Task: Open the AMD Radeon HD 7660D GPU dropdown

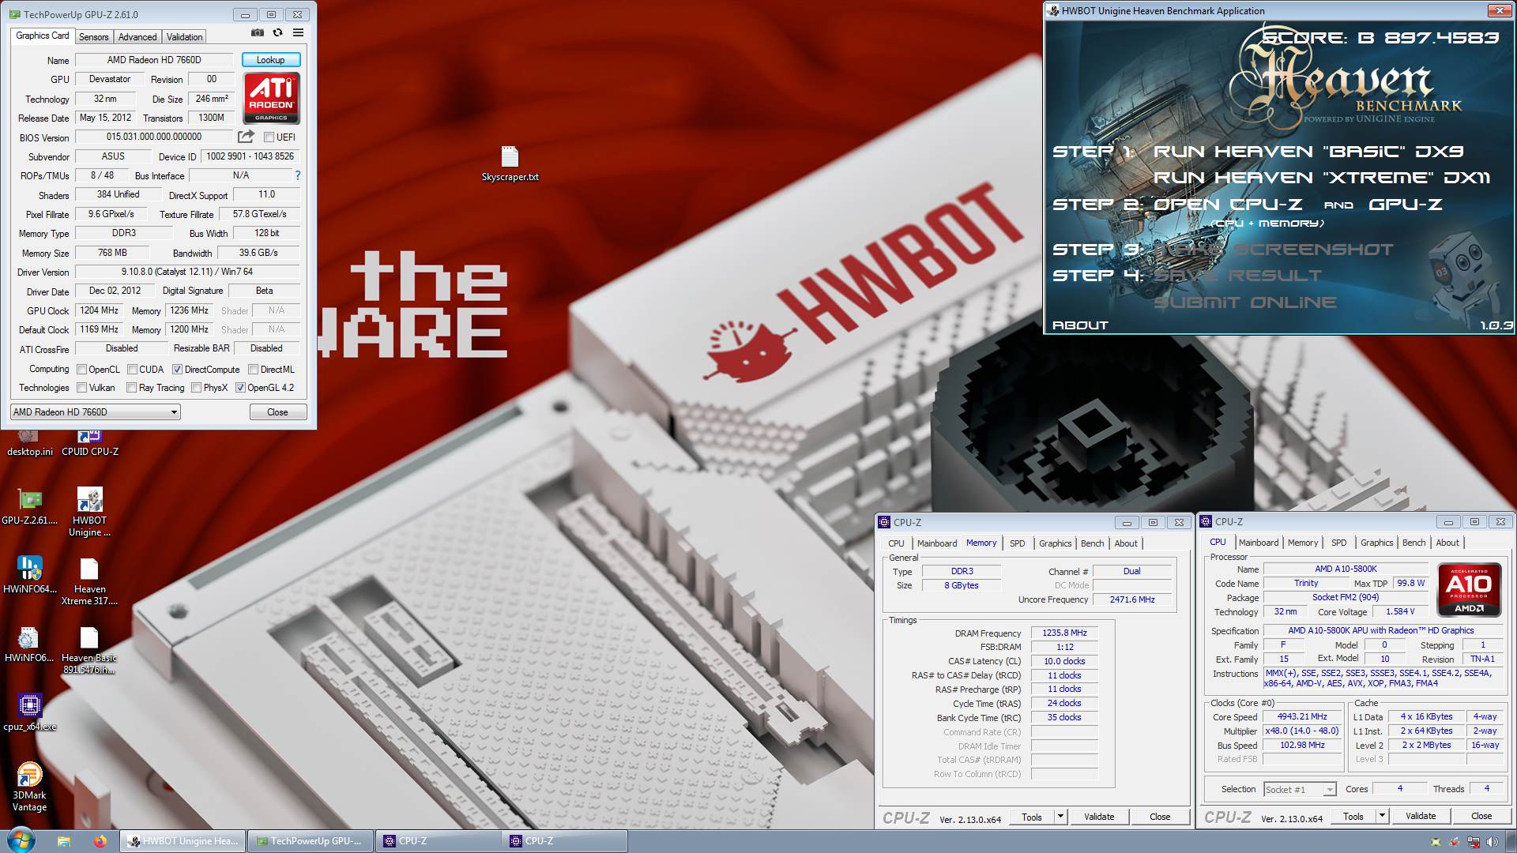Action: pyautogui.click(x=96, y=411)
